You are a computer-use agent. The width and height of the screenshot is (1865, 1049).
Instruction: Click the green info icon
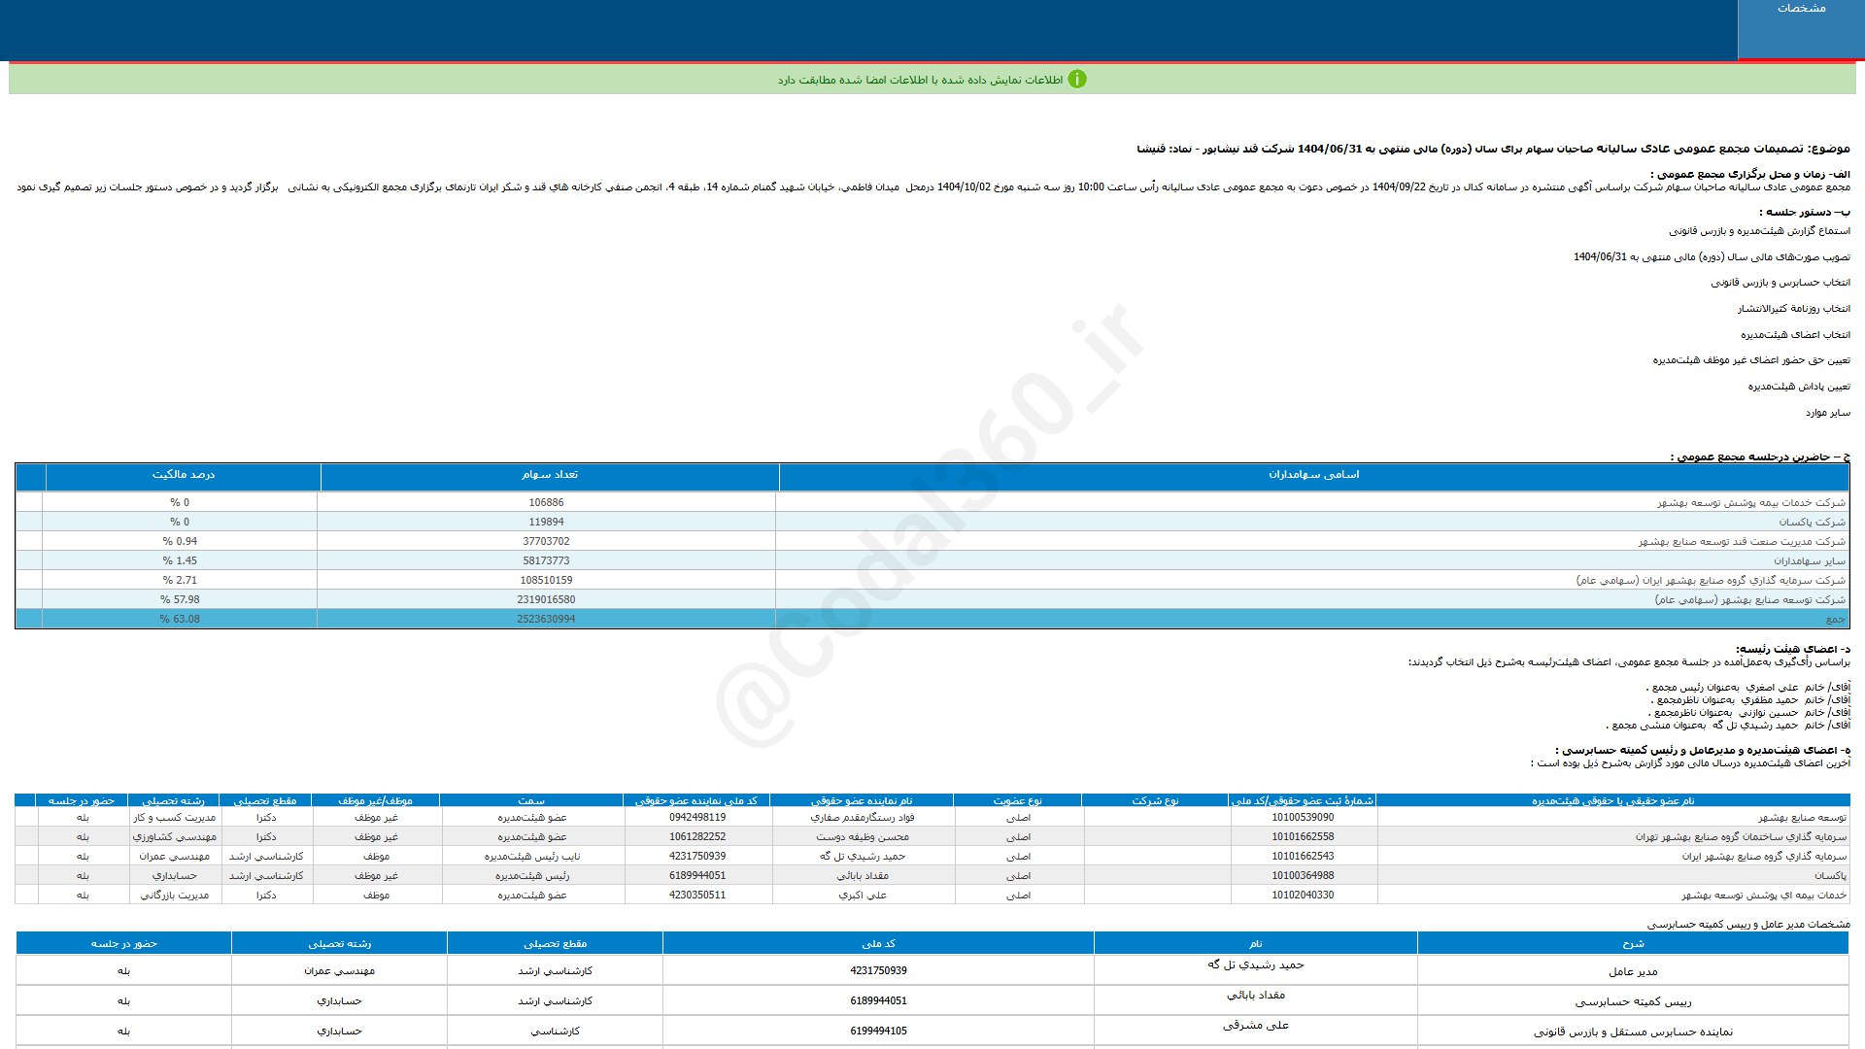coord(1076,80)
